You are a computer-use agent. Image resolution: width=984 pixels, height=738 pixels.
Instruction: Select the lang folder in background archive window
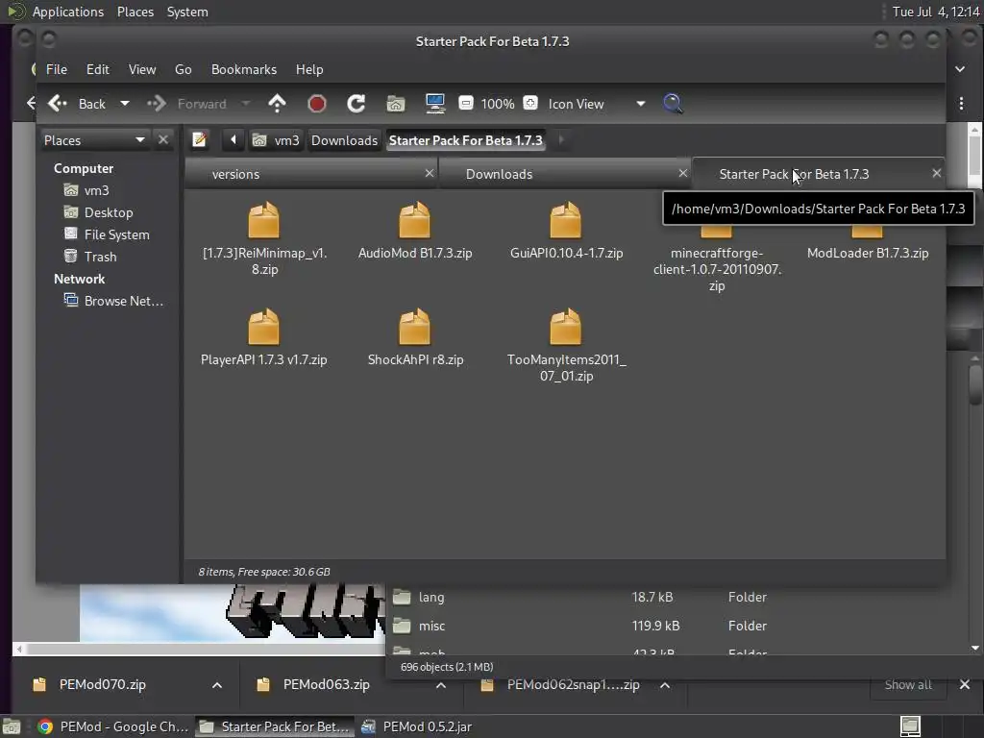pyautogui.click(x=431, y=597)
